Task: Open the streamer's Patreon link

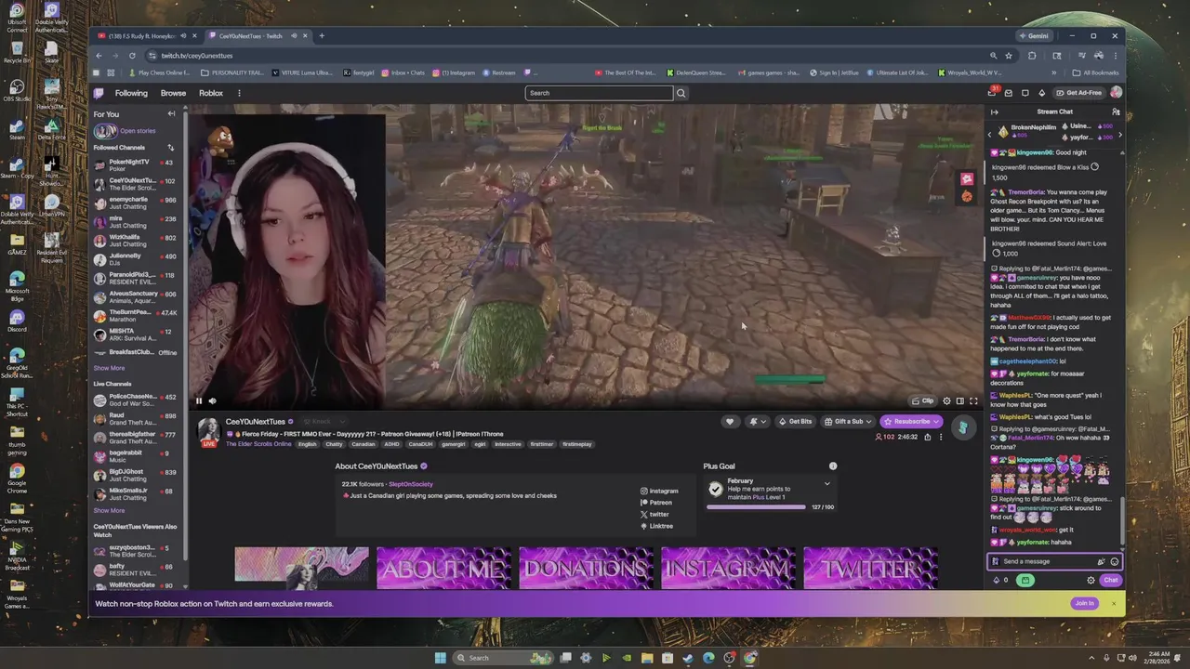Action: 655,503
